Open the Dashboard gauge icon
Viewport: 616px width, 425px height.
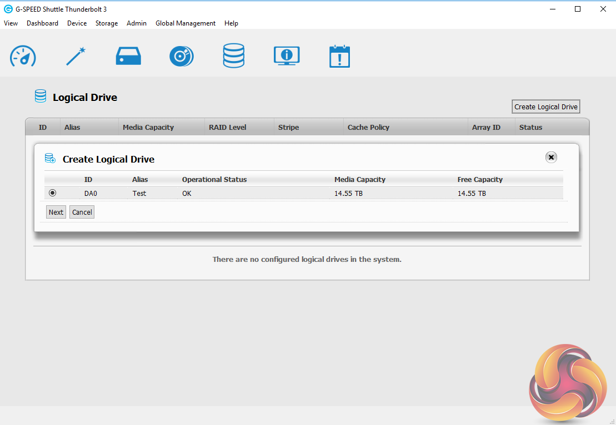pyautogui.click(x=23, y=56)
